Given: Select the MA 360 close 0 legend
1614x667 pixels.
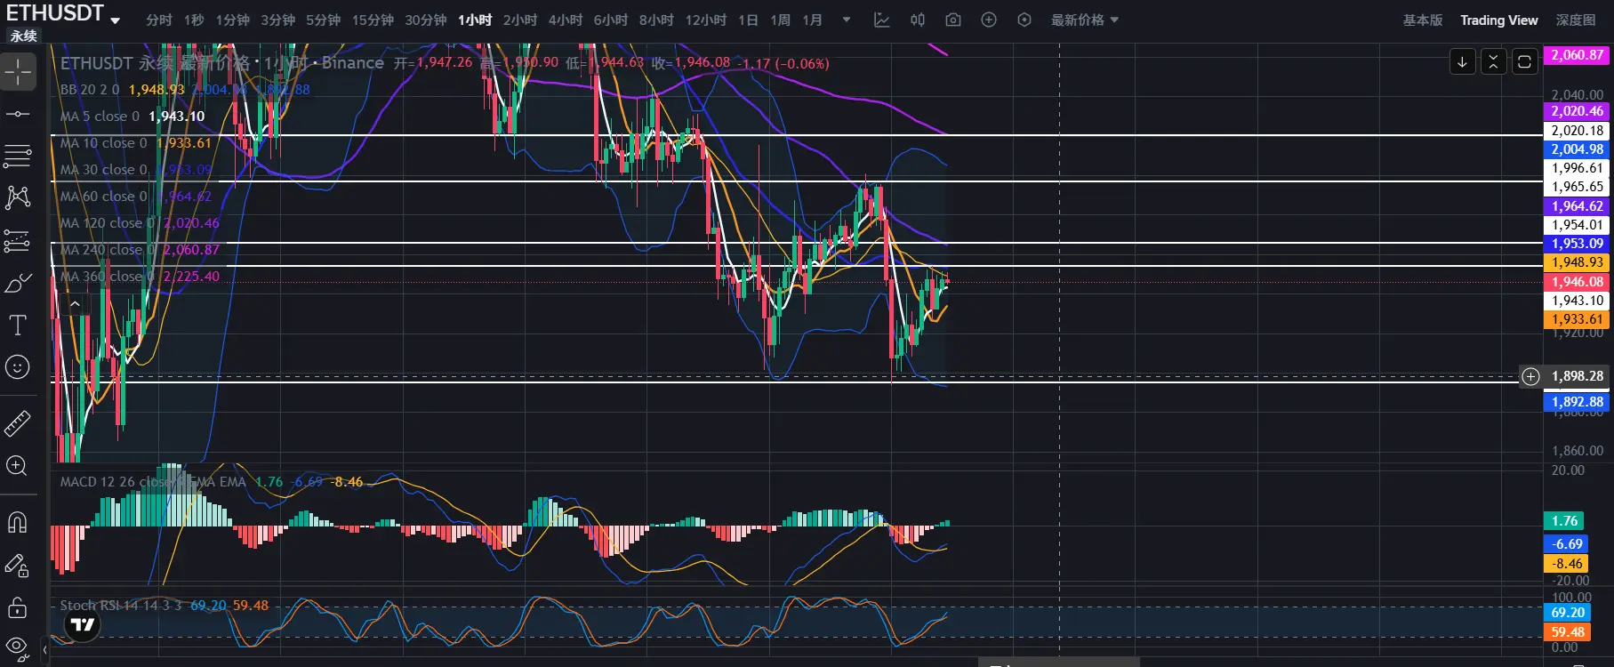Looking at the screenshot, I should point(108,276).
